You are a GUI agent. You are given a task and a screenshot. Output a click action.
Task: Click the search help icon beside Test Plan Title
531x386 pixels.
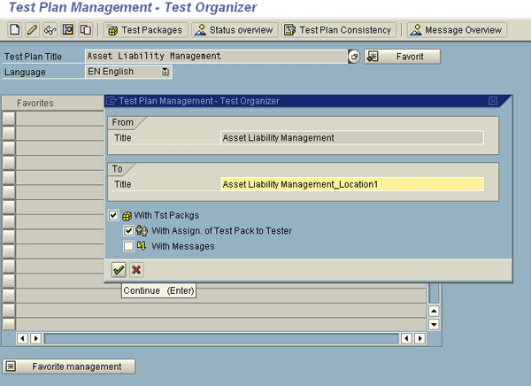pyautogui.click(x=354, y=57)
